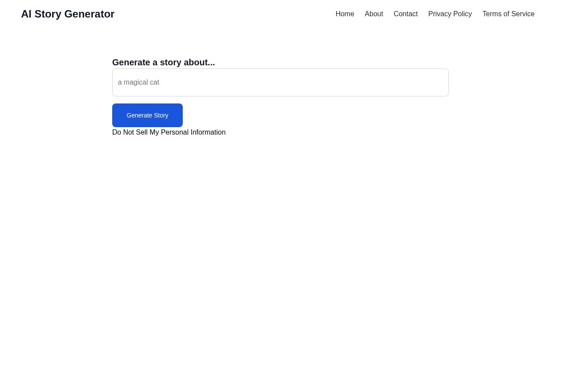Reach out through the Contact link
The width and height of the screenshot is (561, 374).
click(405, 14)
